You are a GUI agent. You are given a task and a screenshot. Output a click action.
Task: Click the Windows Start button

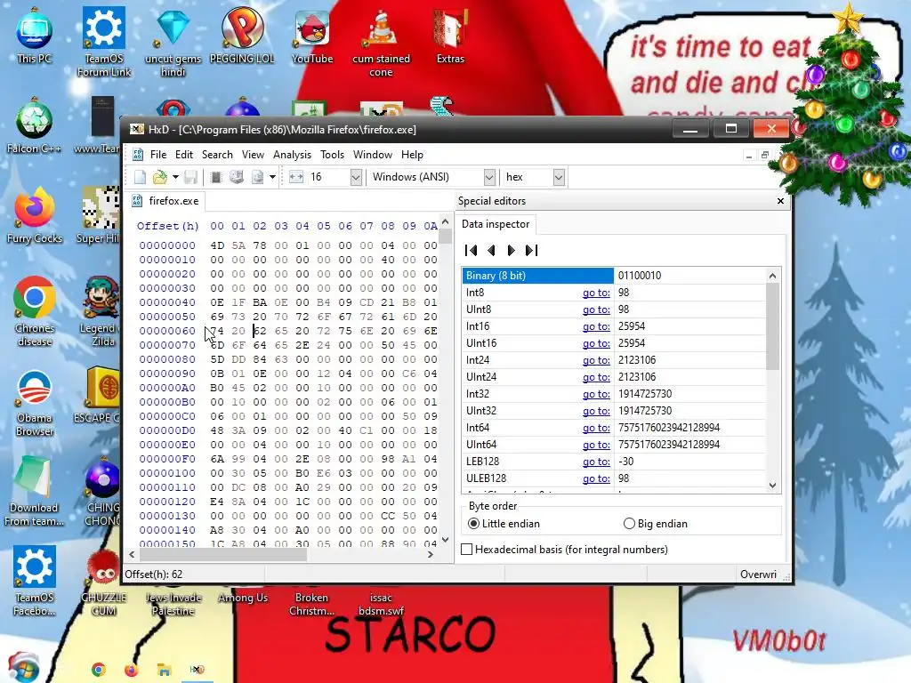coord(24,669)
